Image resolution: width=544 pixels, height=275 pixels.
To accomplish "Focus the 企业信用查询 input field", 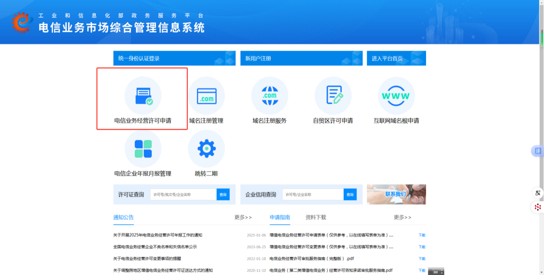I will pos(312,195).
